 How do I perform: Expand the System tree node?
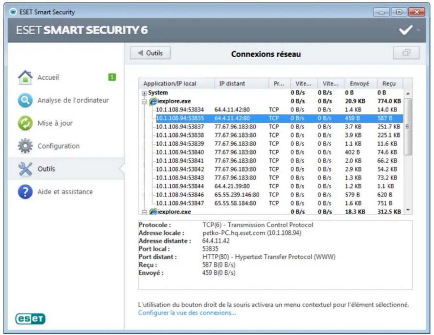[144, 93]
